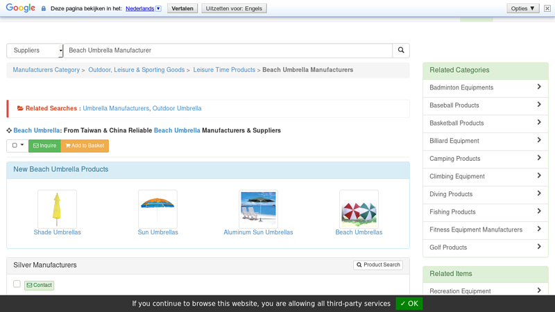Screen dimensions: 555x312
Task: Expand Climbing Equipment category chevron
Action: [x=539, y=175]
